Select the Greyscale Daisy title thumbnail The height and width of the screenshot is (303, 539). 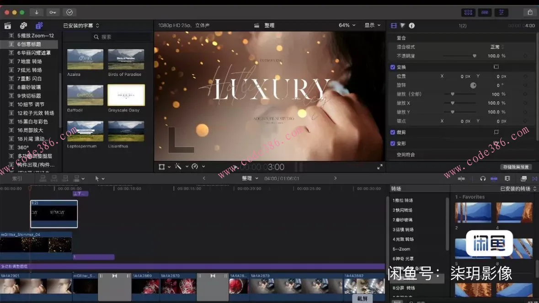click(x=126, y=95)
